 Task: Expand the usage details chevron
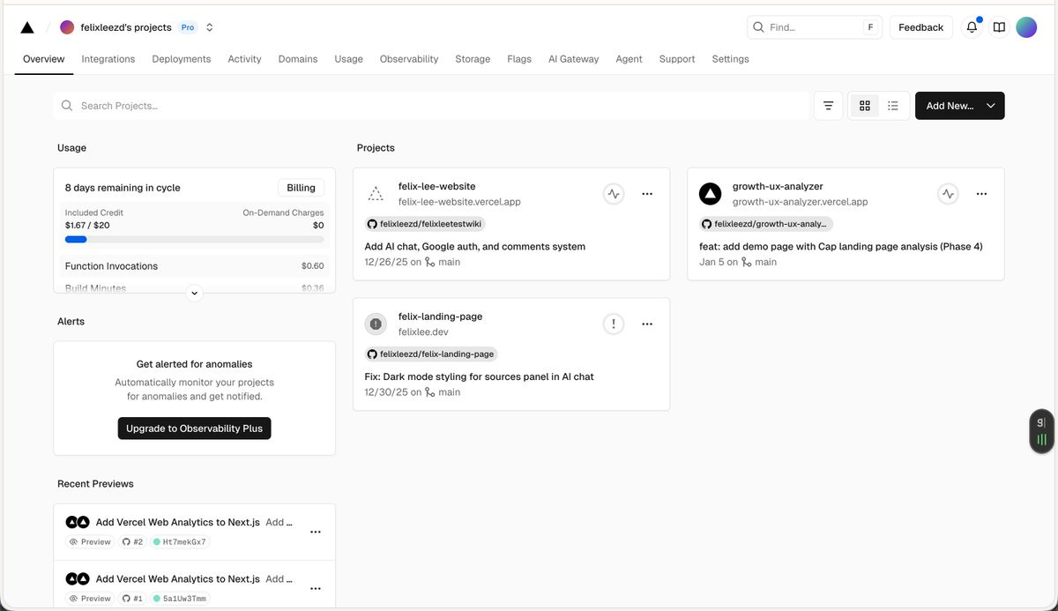[195, 293]
